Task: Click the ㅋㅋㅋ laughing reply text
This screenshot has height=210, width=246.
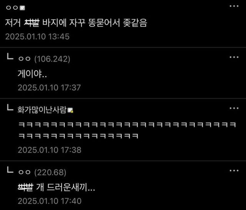Action: [x=127, y=130]
